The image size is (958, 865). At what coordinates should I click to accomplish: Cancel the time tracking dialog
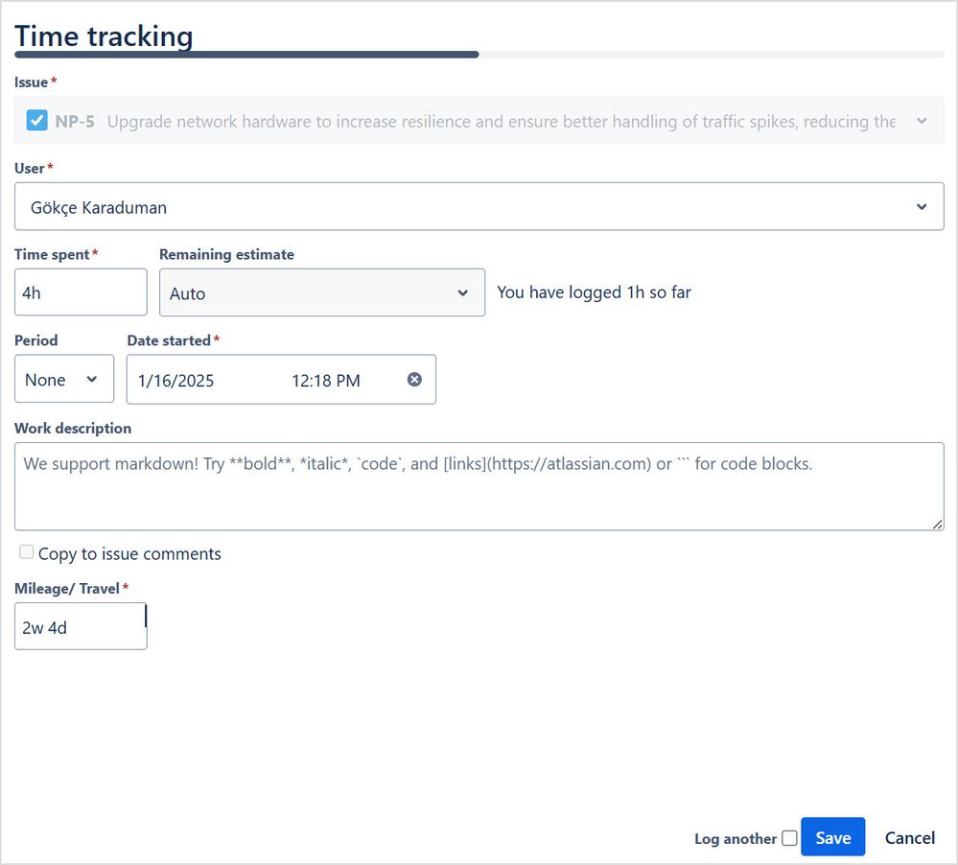click(x=910, y=837)
